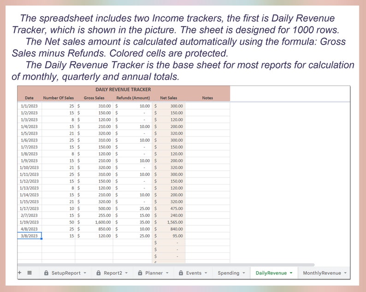The width and height of the screenshot is (366, 292).
Task: Select the Notes cell in 1/1/2023 row
Action: coord(207,106)
